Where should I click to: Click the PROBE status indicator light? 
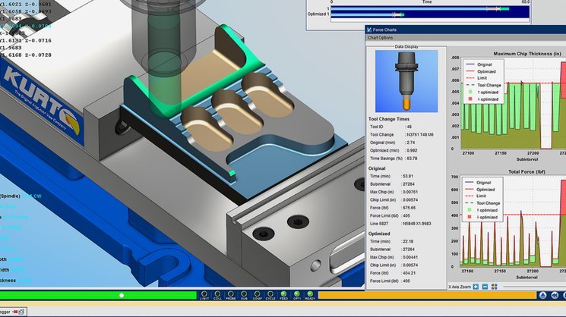231,294
